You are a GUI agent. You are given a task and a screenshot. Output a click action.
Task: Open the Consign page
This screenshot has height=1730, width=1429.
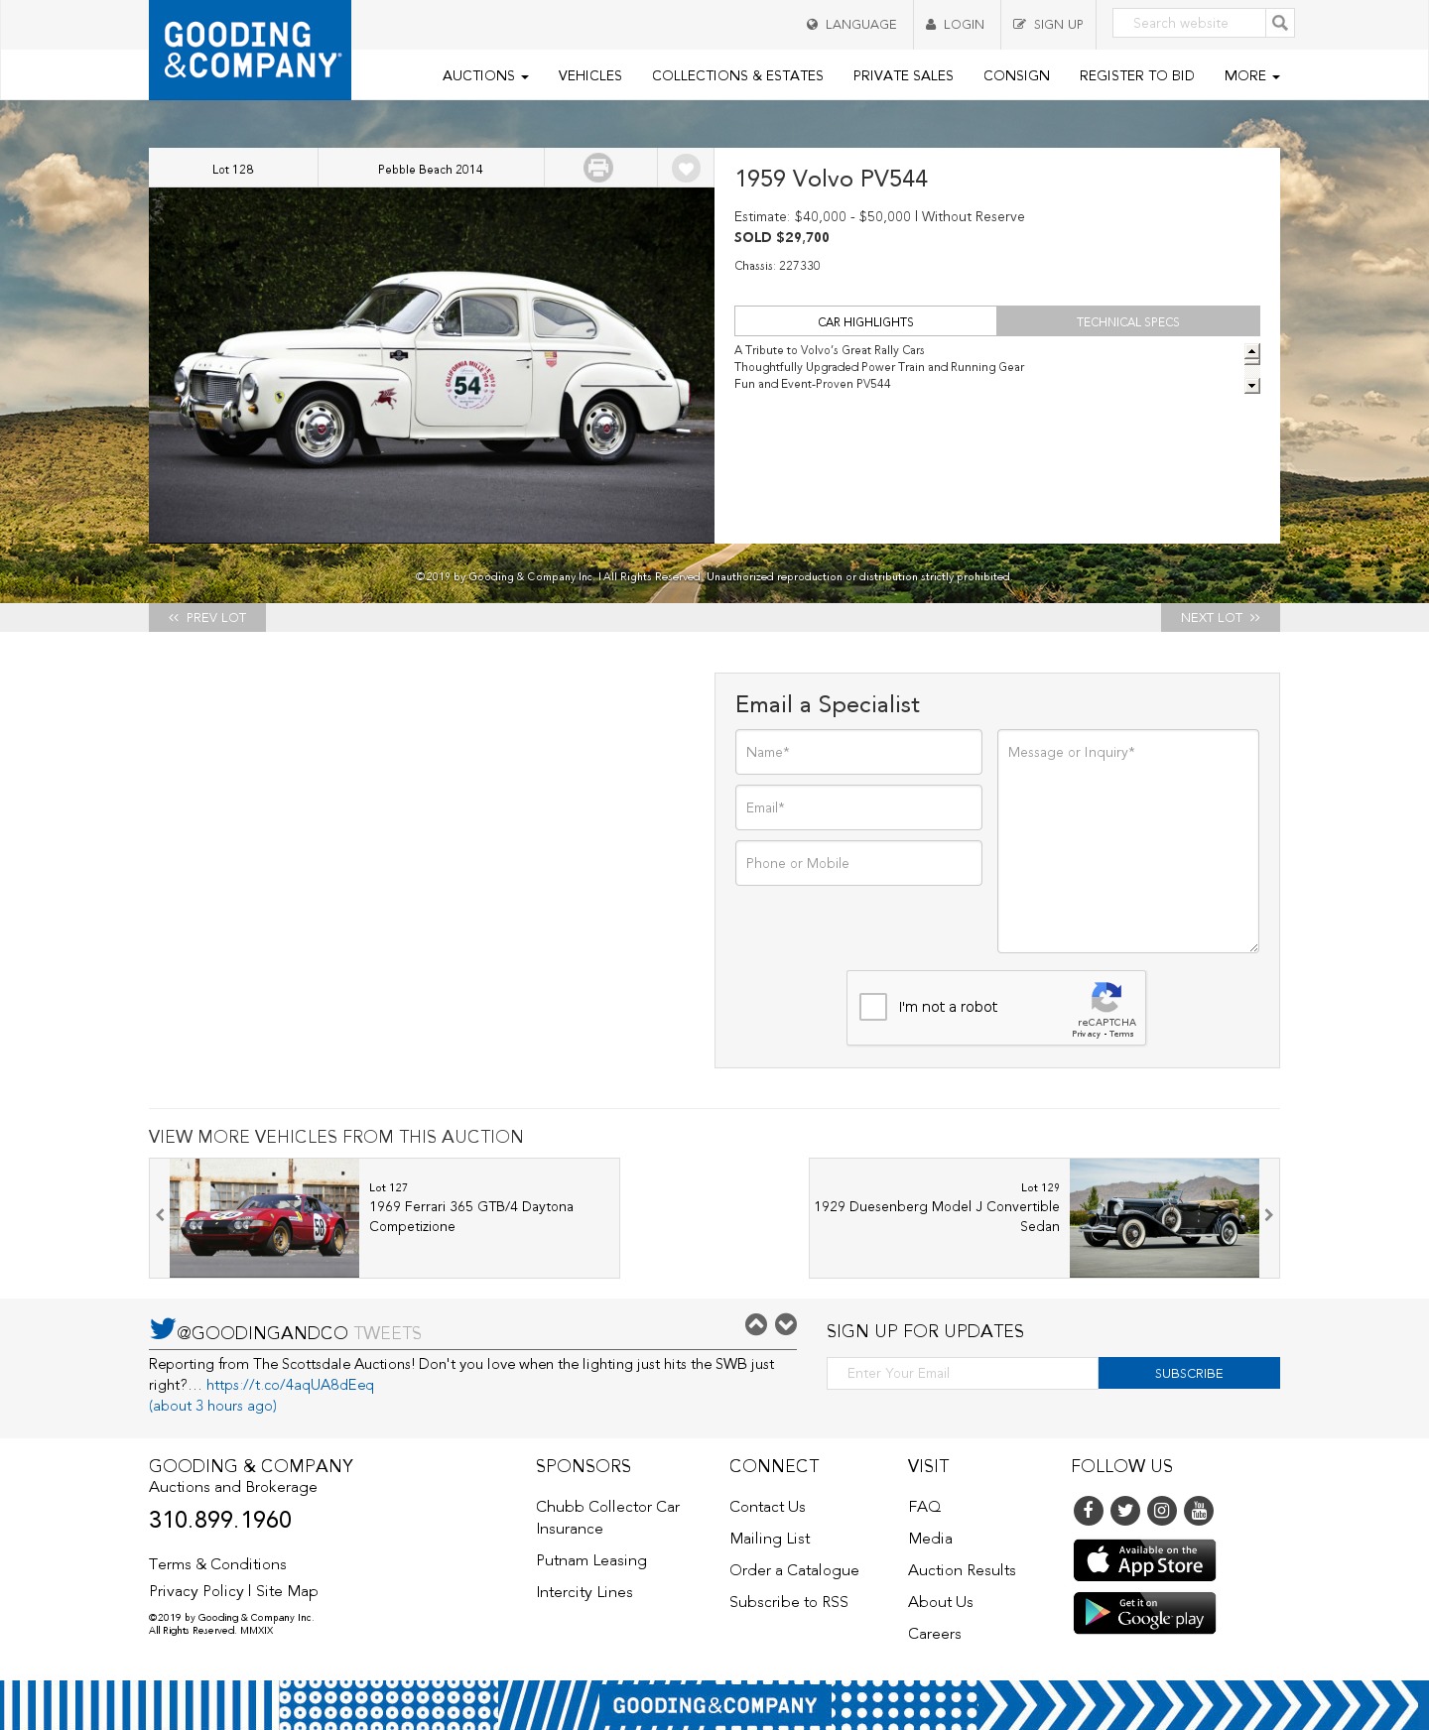point(1016,75)
